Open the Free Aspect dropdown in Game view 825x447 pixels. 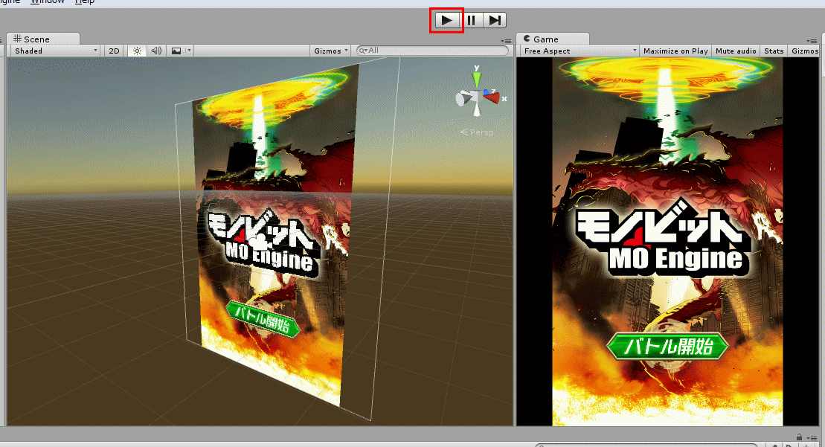[580, 51]
